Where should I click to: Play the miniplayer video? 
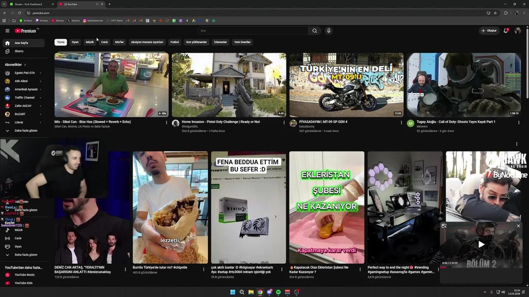tap(481, 245)
